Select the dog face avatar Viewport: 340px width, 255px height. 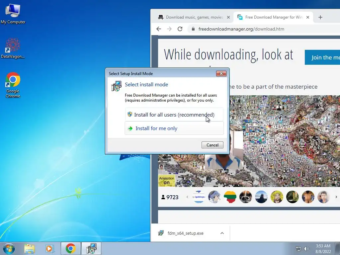(246, 197)
